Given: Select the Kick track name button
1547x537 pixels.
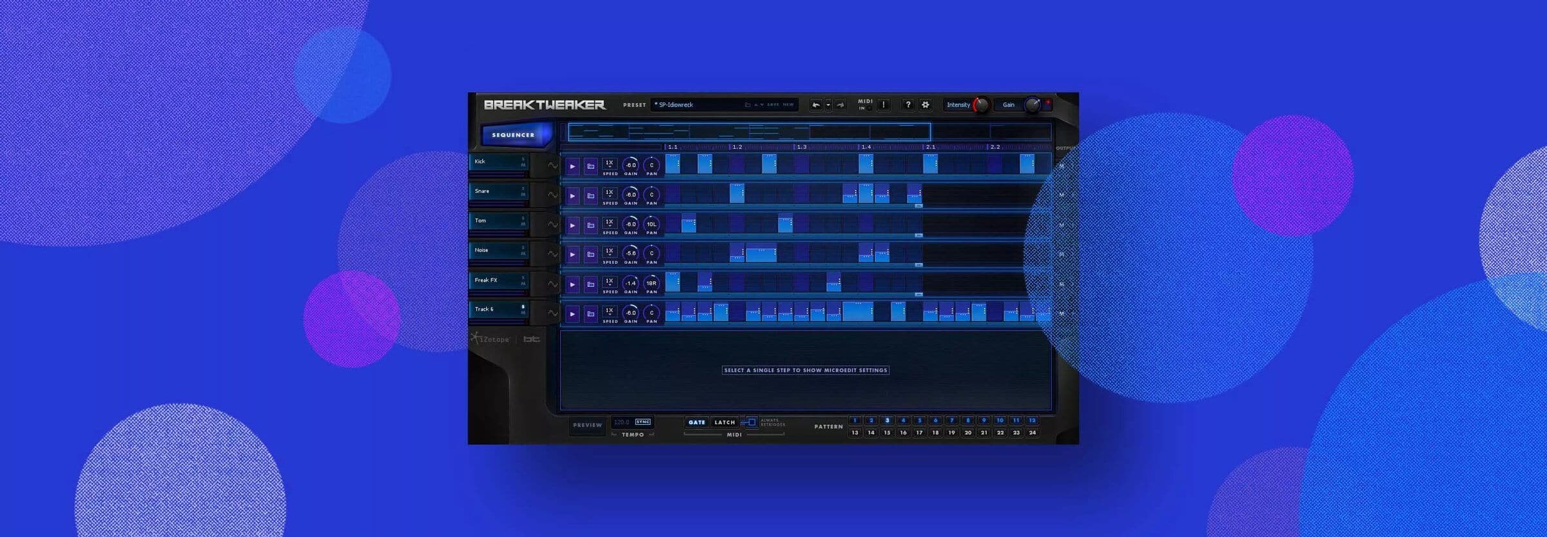Looking at the screenshot, I should pyautogui.click(x=498, y=162).
